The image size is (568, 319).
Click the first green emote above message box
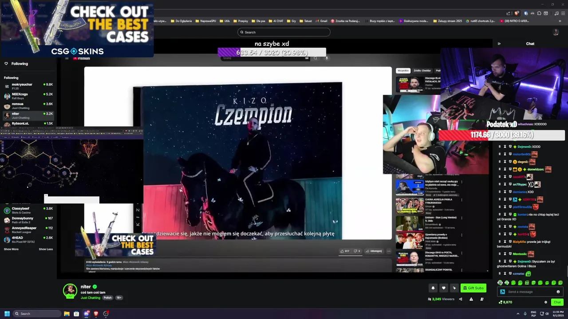coord(500,283)
